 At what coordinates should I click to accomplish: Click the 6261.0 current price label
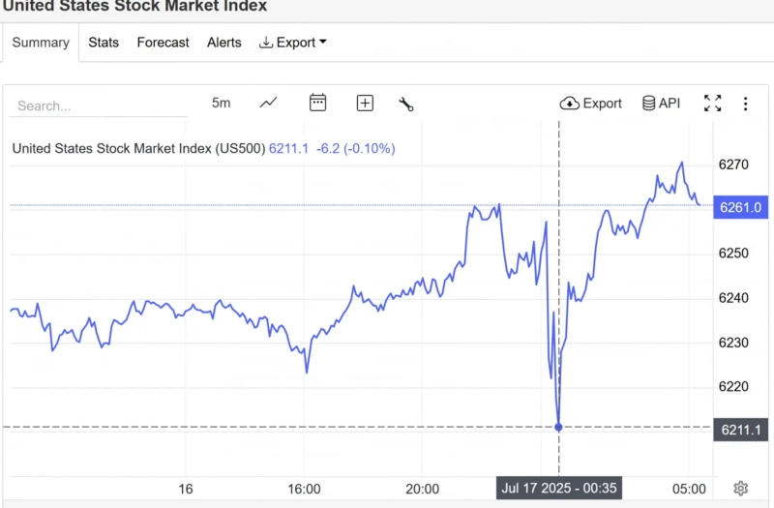coord(740,206)
